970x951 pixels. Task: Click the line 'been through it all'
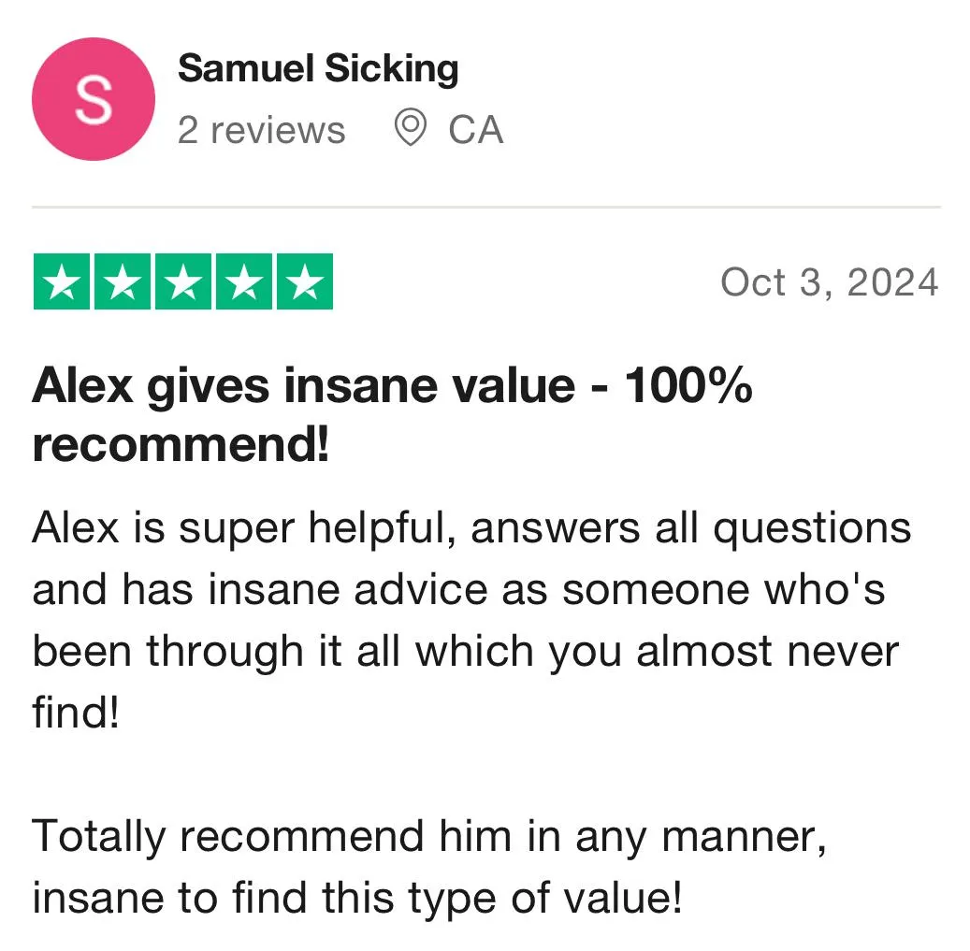465,653
